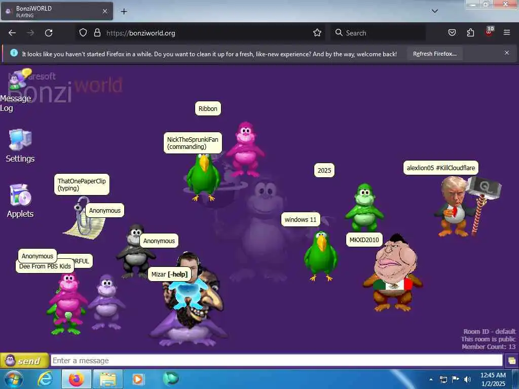Click the network tray icon

pyautogui.click(x=443, y=379)
